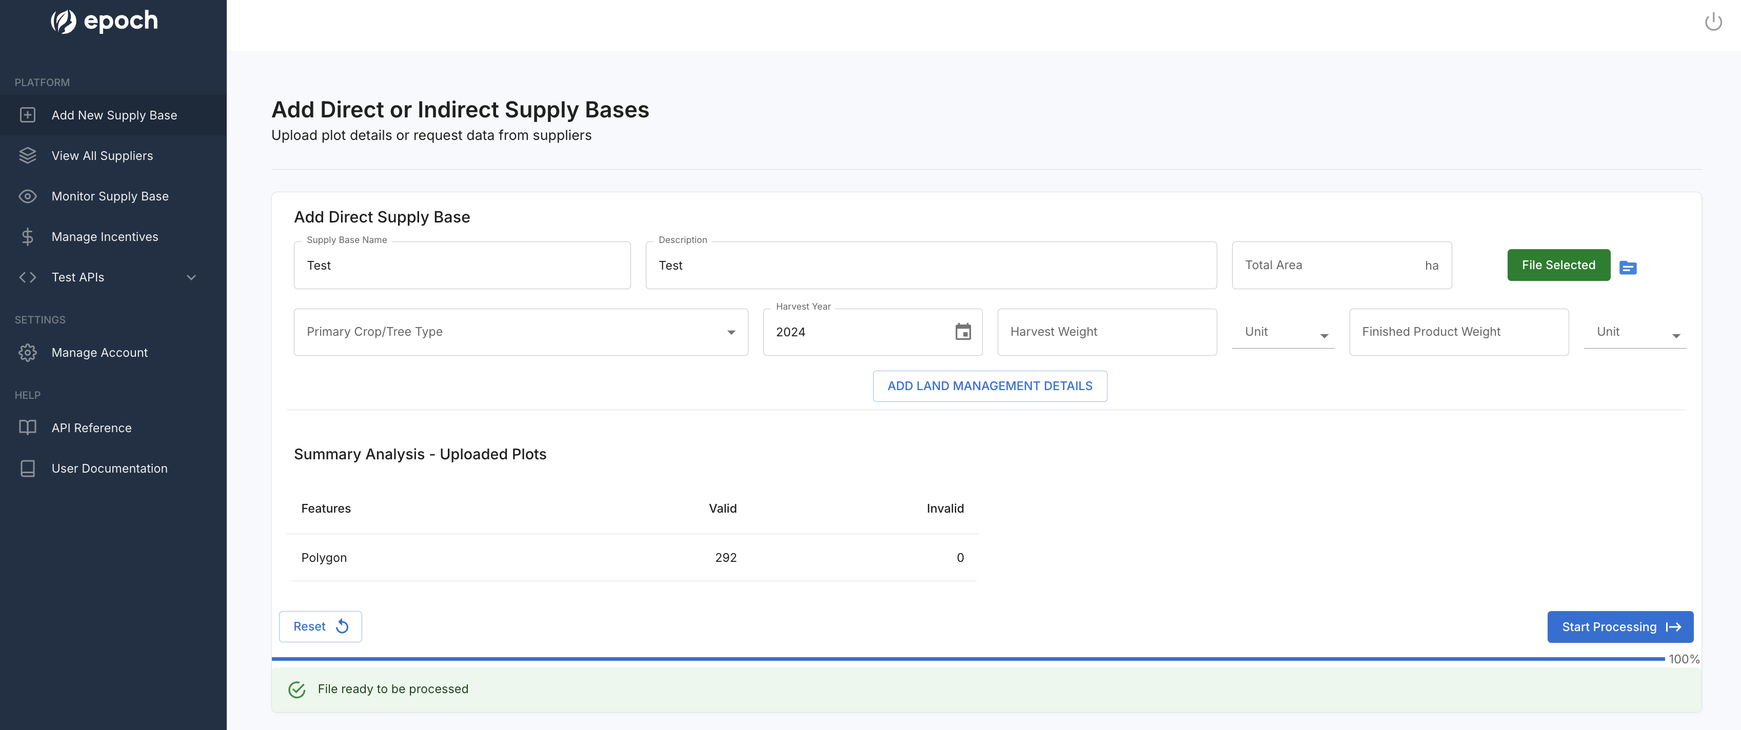Click the power logout icon
1741x730 pixels.
tap(1713, 22)
